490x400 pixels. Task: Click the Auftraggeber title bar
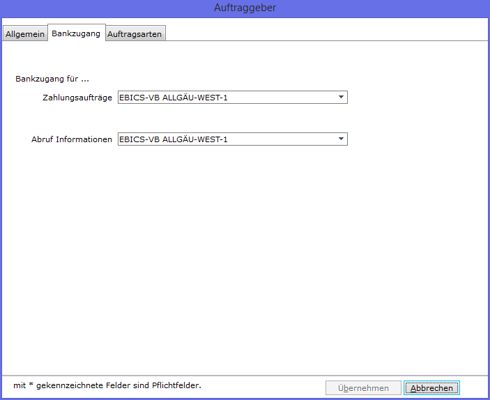tap(245, 8)
